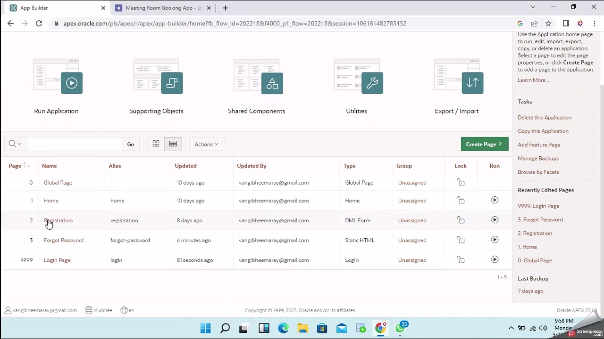This screenshot has height=339, width=604.
Task: Open the Supporting Objects icon
Action: [158, 77]
